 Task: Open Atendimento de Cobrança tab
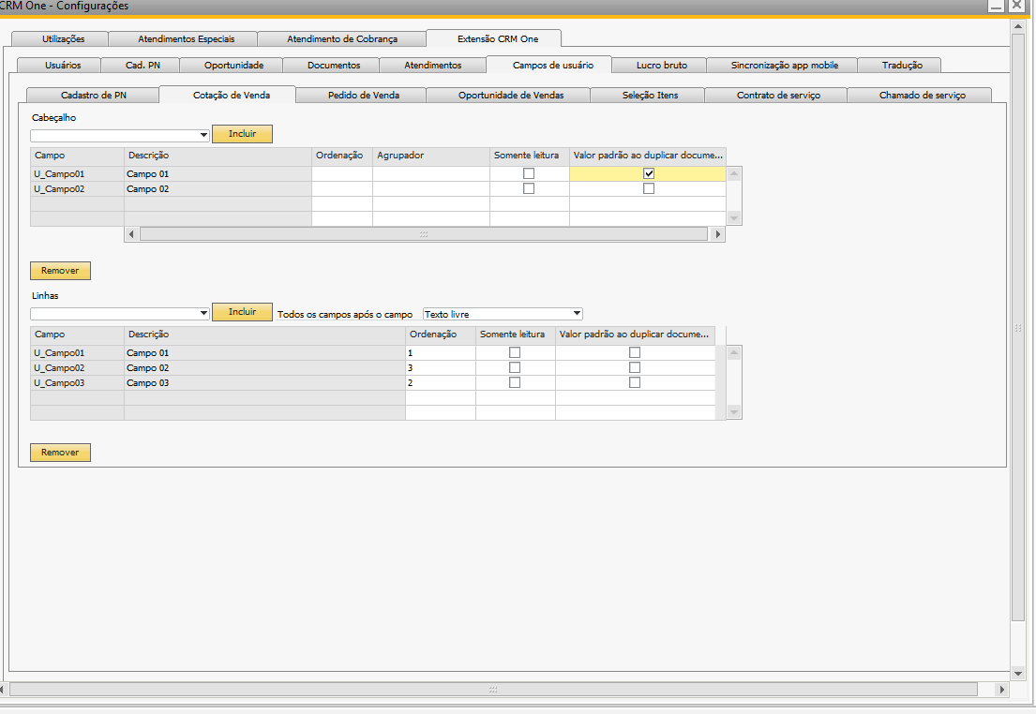[x=342, y=39]
